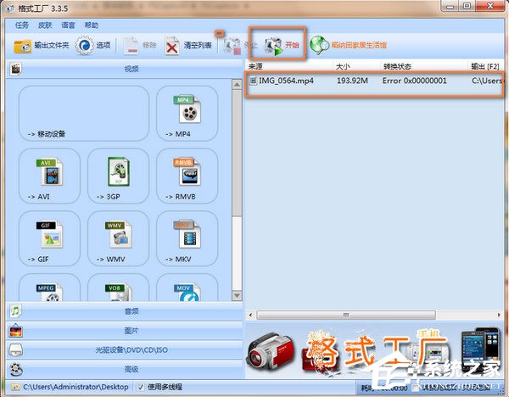Expand the 音频 (Audio) category
This screenshot has height=397, width=509.
point(125,311)
